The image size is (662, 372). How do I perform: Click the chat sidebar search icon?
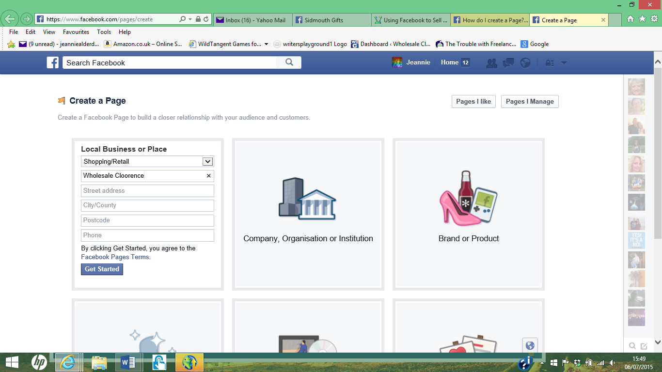pos(632,346)
